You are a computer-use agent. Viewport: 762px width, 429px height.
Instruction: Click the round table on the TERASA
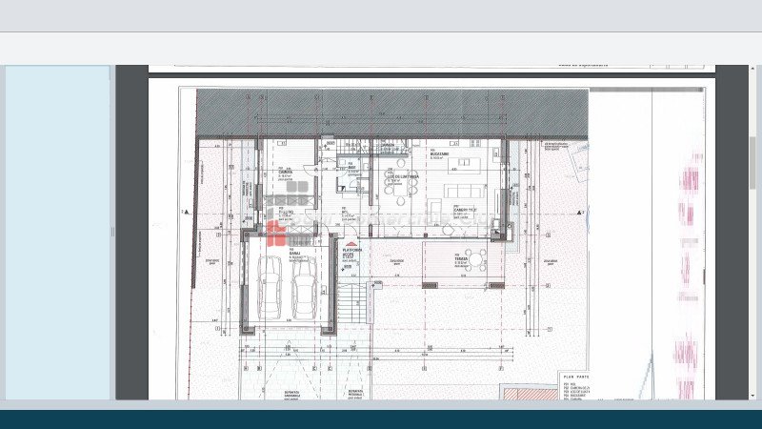[x=474, y=259]
